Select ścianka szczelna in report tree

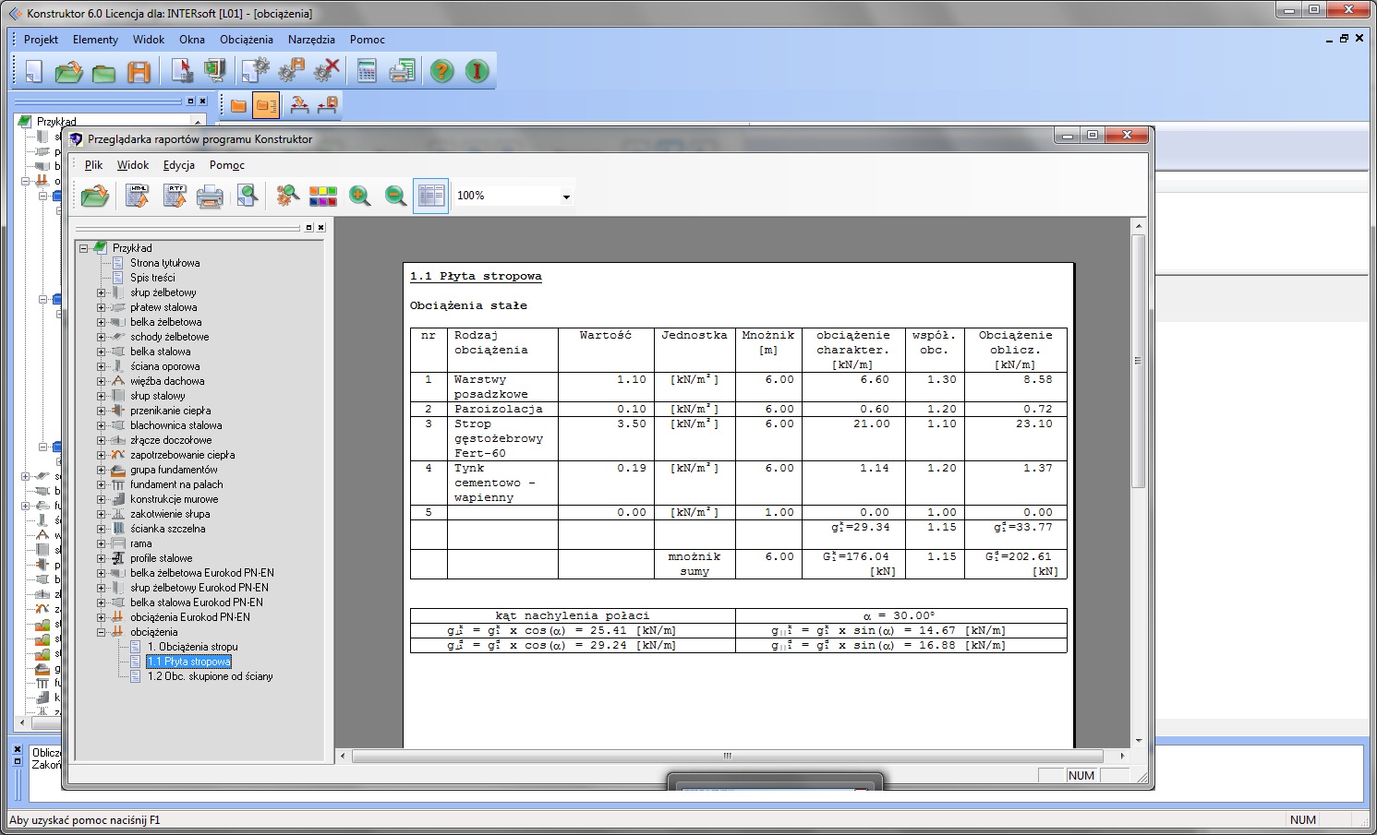click(x=167, y=529)
